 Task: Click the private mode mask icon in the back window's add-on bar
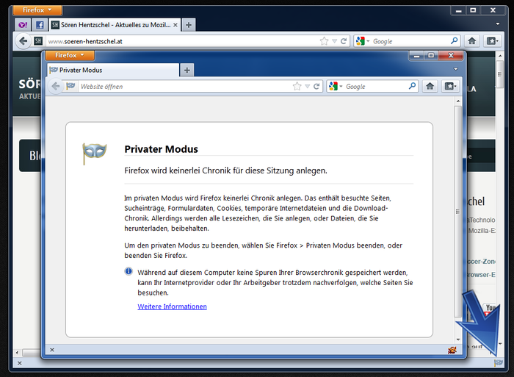click(499, 362)
